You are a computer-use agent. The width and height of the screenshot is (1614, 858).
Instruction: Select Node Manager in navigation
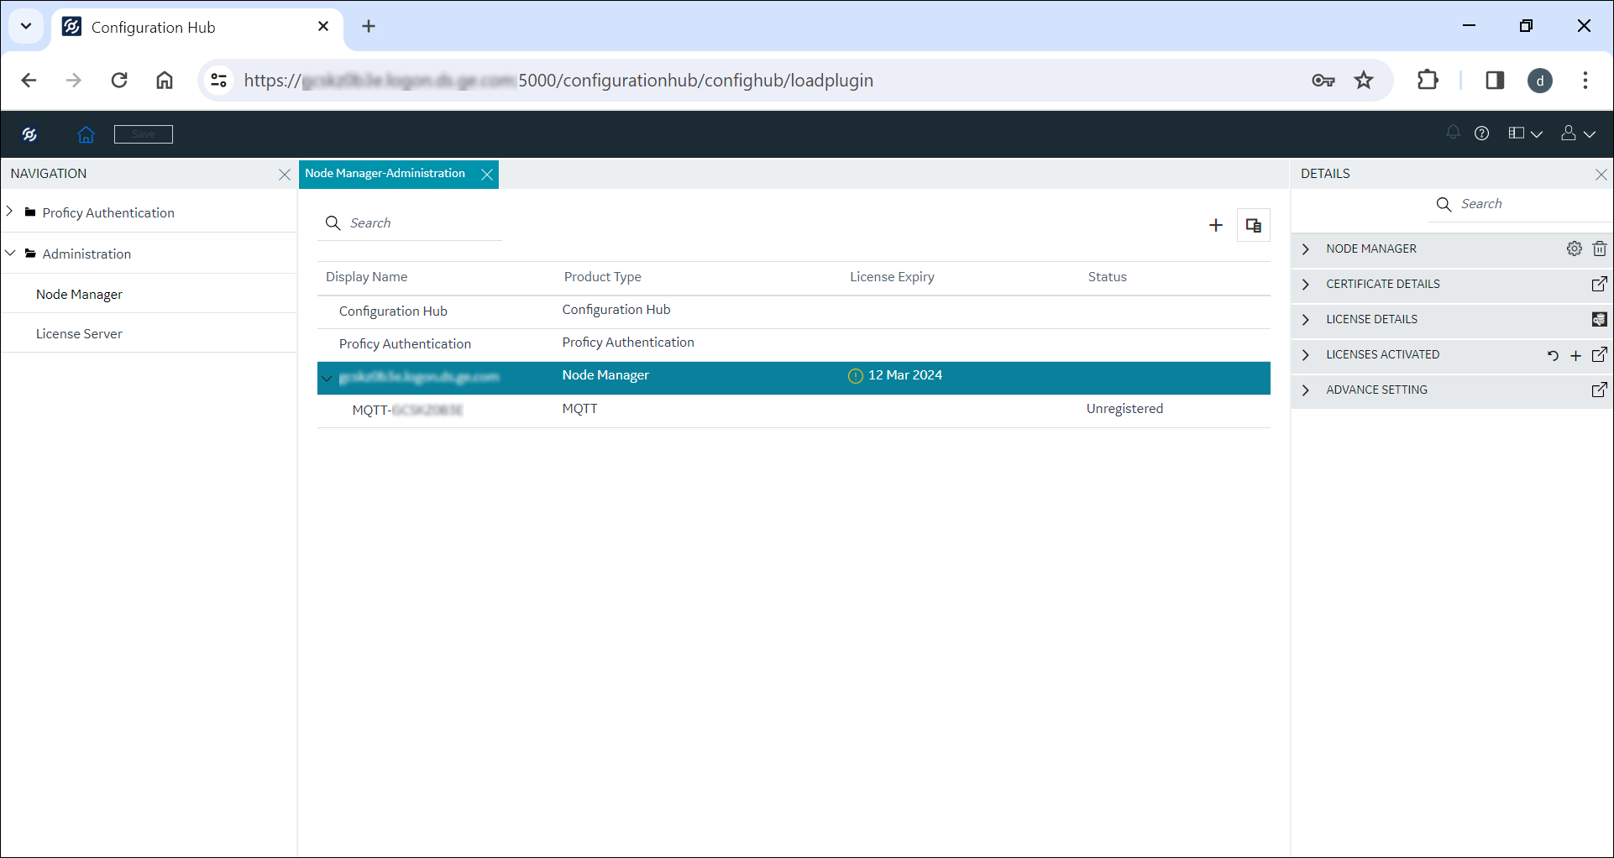[79, 294]
